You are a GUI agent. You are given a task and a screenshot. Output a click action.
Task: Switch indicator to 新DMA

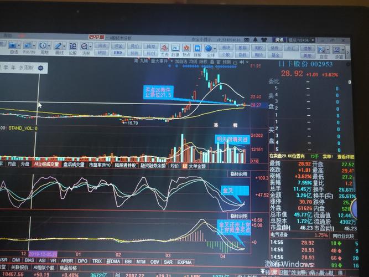pyautogui.click(x=113, y=261)
